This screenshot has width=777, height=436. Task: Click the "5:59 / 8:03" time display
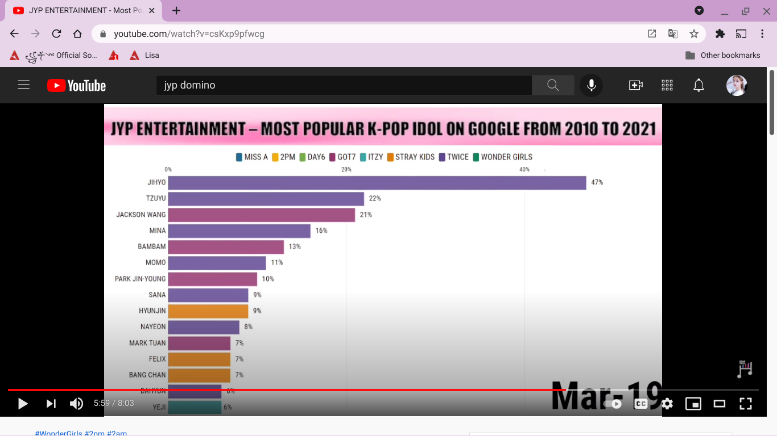pyautogui.click(x=114, y=404)
